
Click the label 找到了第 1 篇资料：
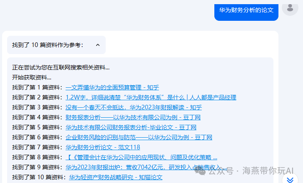point(37,87)
